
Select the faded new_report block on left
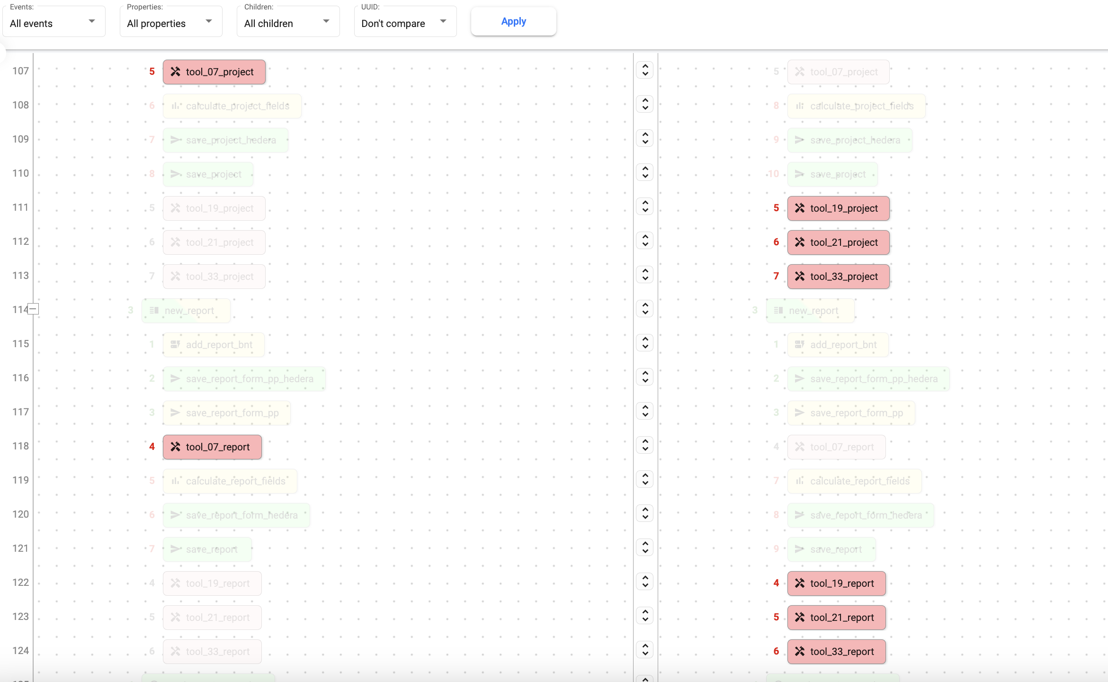click(x=186, y=311)
